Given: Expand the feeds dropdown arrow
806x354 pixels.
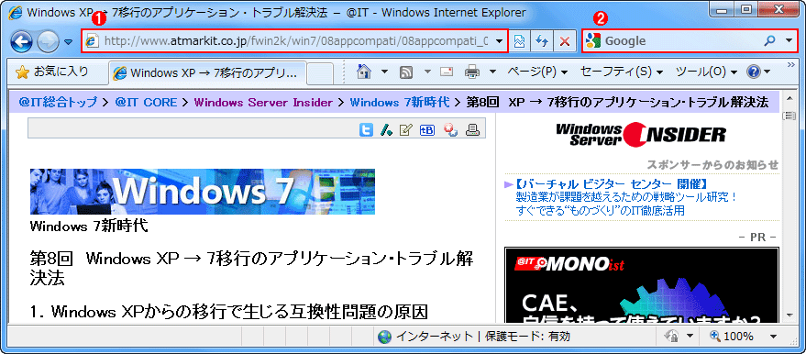Looking at the screenshot, I should (427, 72).
